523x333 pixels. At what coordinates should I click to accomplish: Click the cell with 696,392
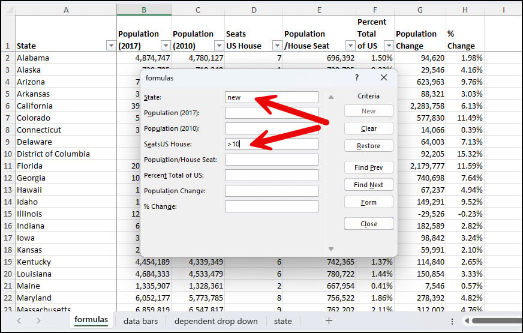pyautogui.click(x=319, y=58)
